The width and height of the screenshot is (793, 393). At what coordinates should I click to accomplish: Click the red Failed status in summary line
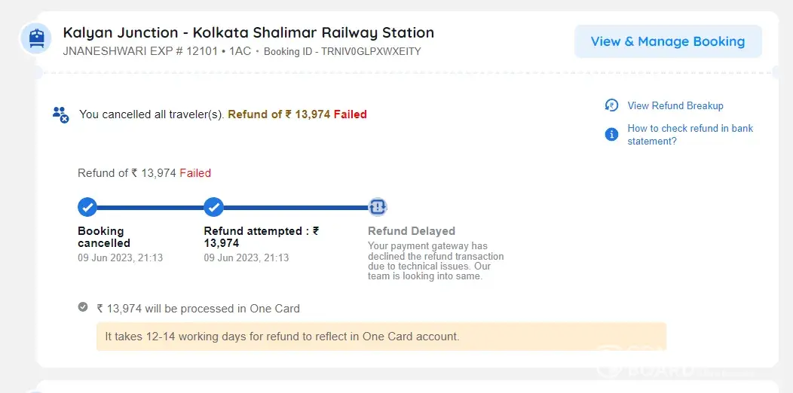point(350,114)
